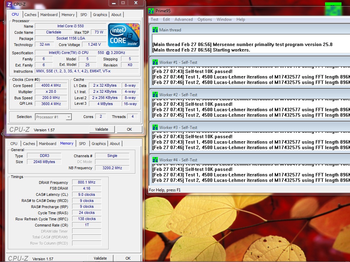This screenshot has width=350, height=262.
Task: Click the Worker #1 Self-Test window icon
Action: coord(155,62)
